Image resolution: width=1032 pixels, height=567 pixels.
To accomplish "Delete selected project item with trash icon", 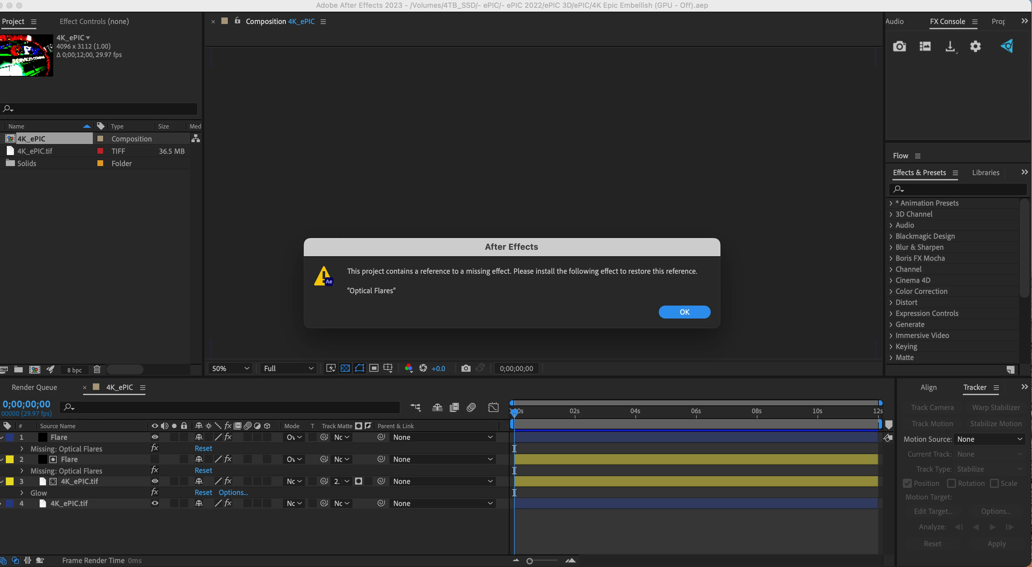I will click(x=97, y=369).
